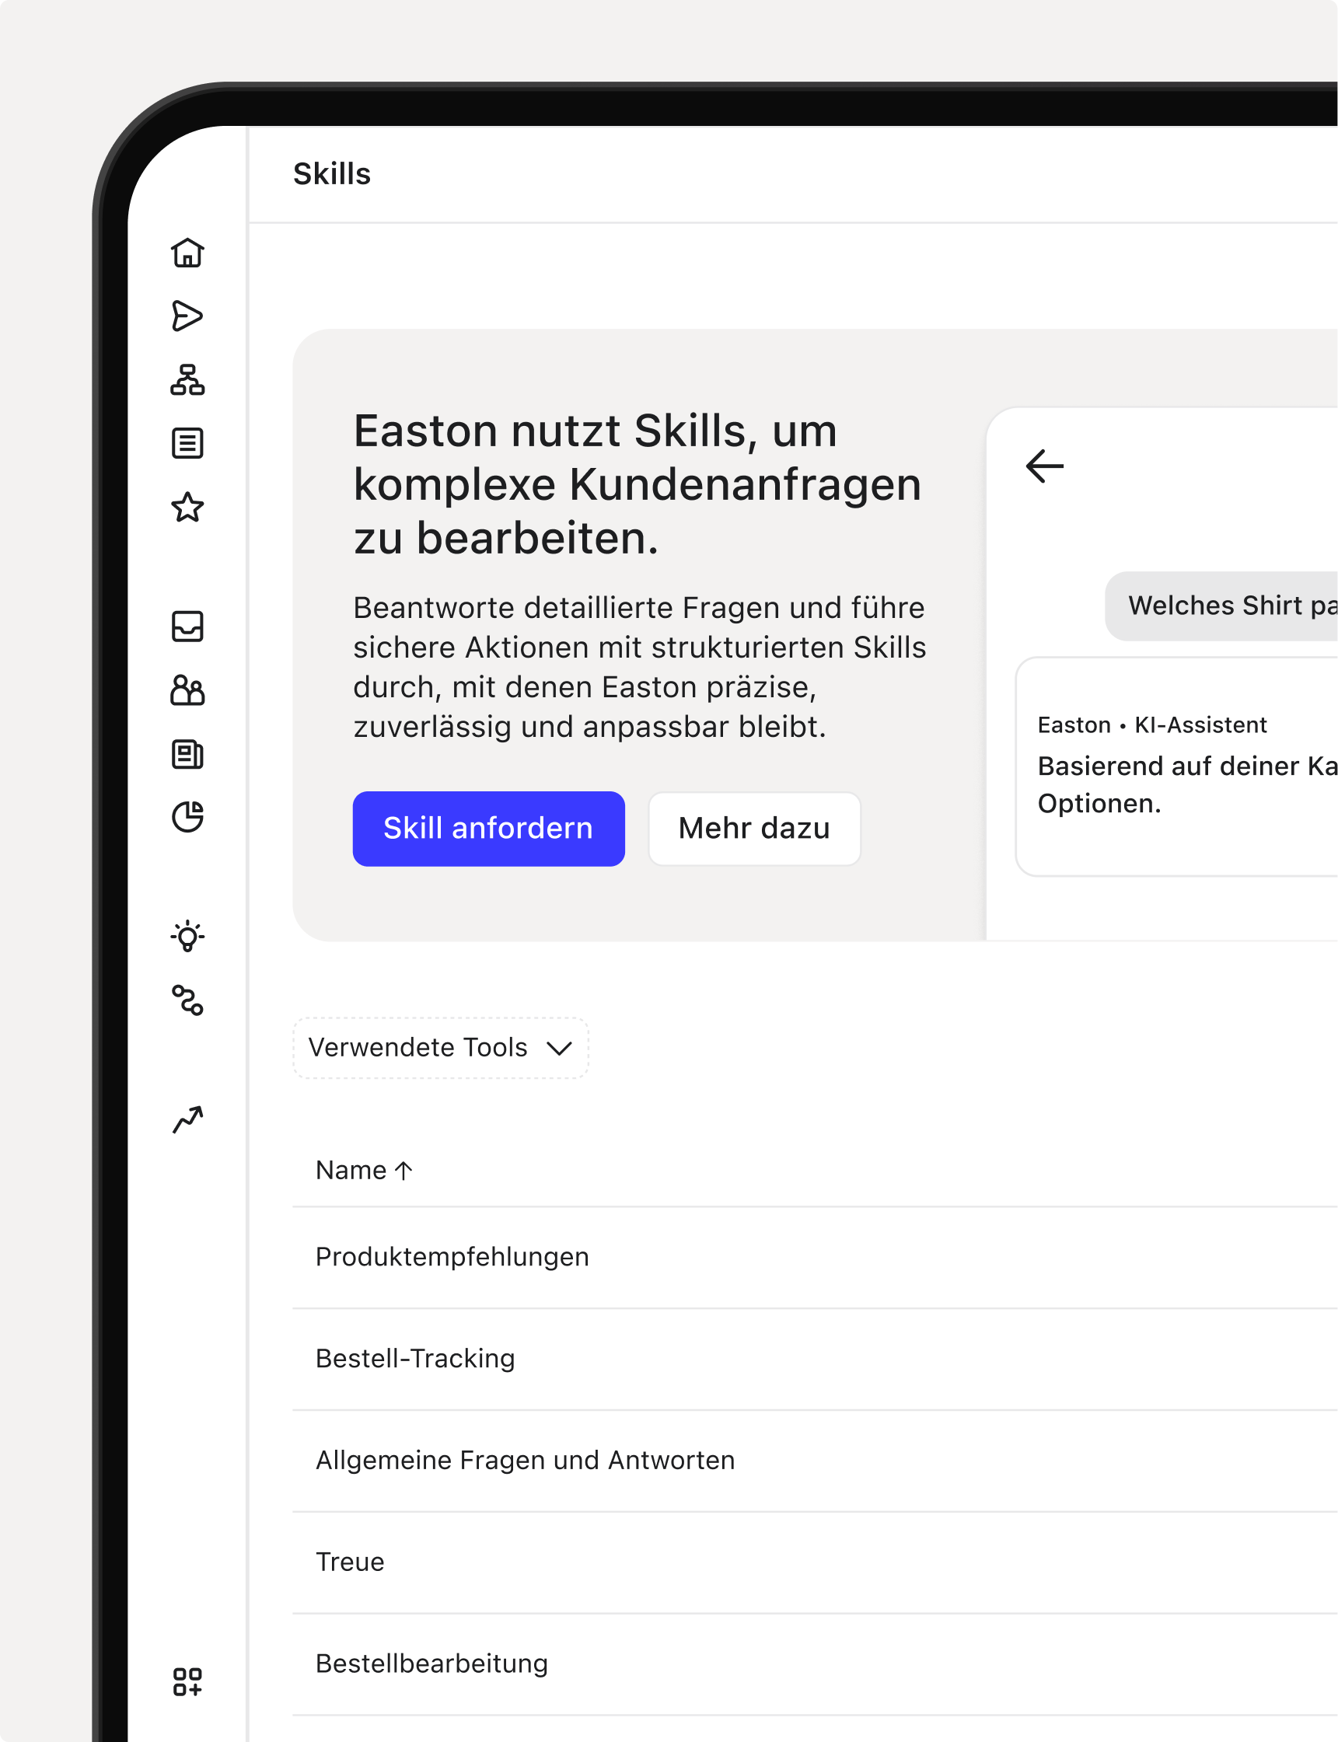Open the add-apps grid icon
The height and width of the screenshot is (1742, 1338).
pyautogui.click(x=187, y=1682)
